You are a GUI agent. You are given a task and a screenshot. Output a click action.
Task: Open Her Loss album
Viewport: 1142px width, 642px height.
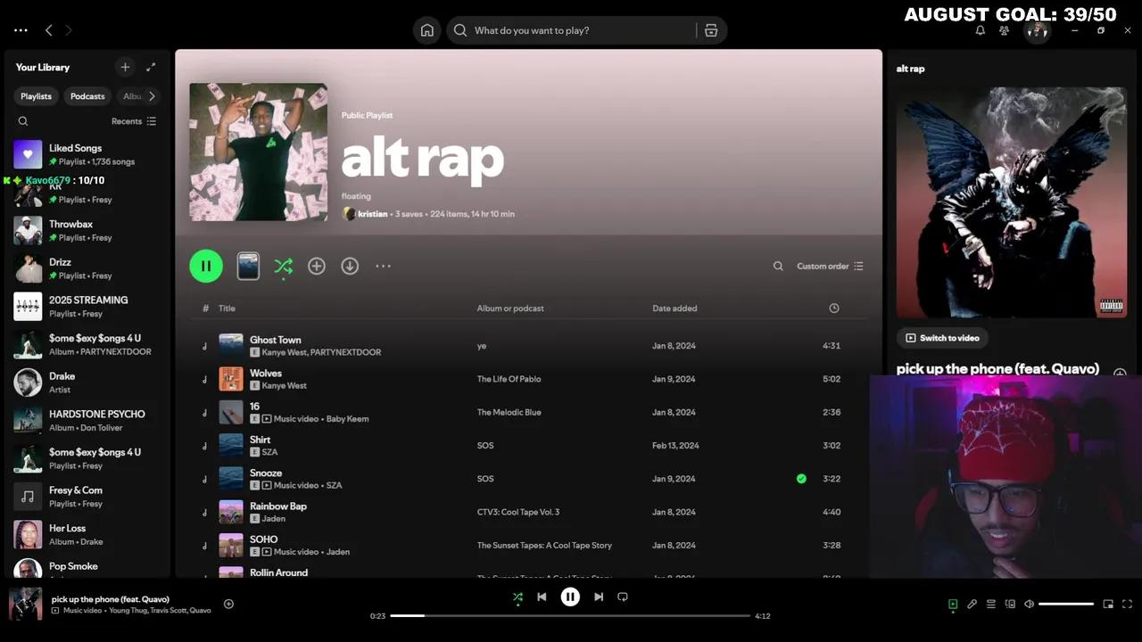(x=87, y=534)
